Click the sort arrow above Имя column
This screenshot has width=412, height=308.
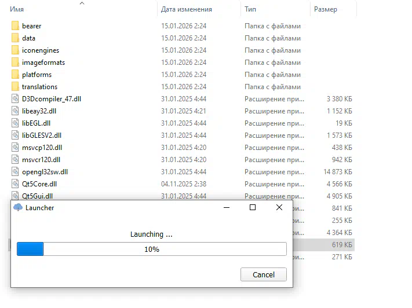[82, 3]
